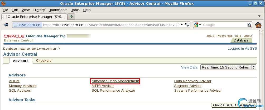The width and height of the screenshot is (265, 110).
Task: Click the clvn.com.cn site identity button
Action: [27, 25]
